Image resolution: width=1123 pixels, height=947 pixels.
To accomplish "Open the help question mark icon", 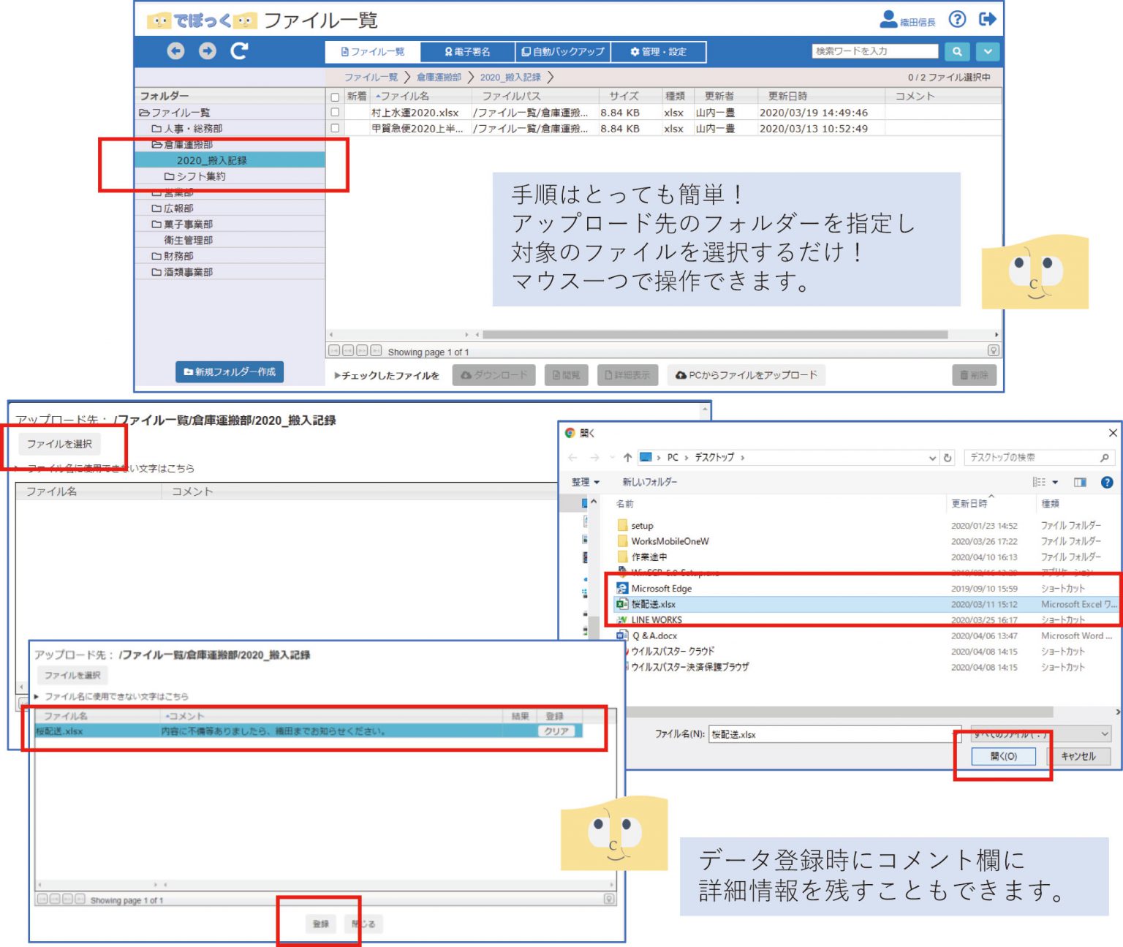I will (x=958, y=19).
